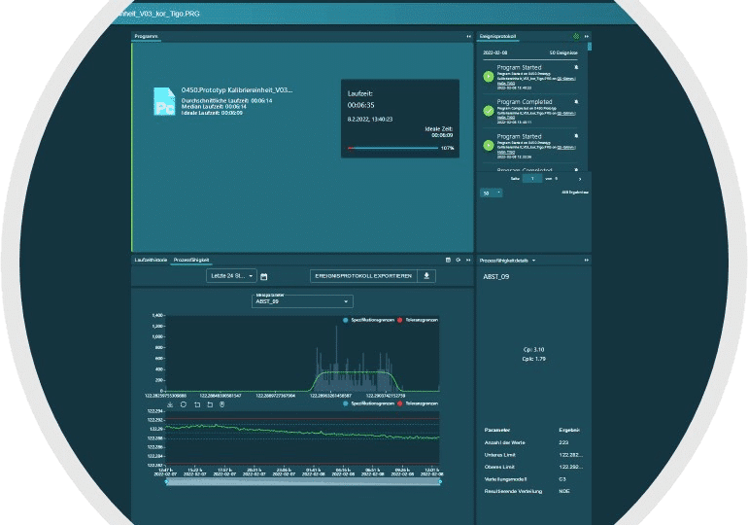Toggle Toleranzgrenzen legend on the trend chart

pos(418,403)
